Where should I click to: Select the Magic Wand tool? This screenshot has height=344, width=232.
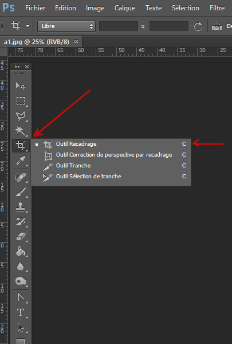coord(21,130)
